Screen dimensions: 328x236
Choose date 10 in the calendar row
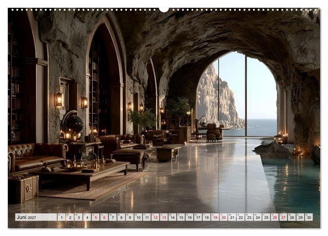point(138,217)
